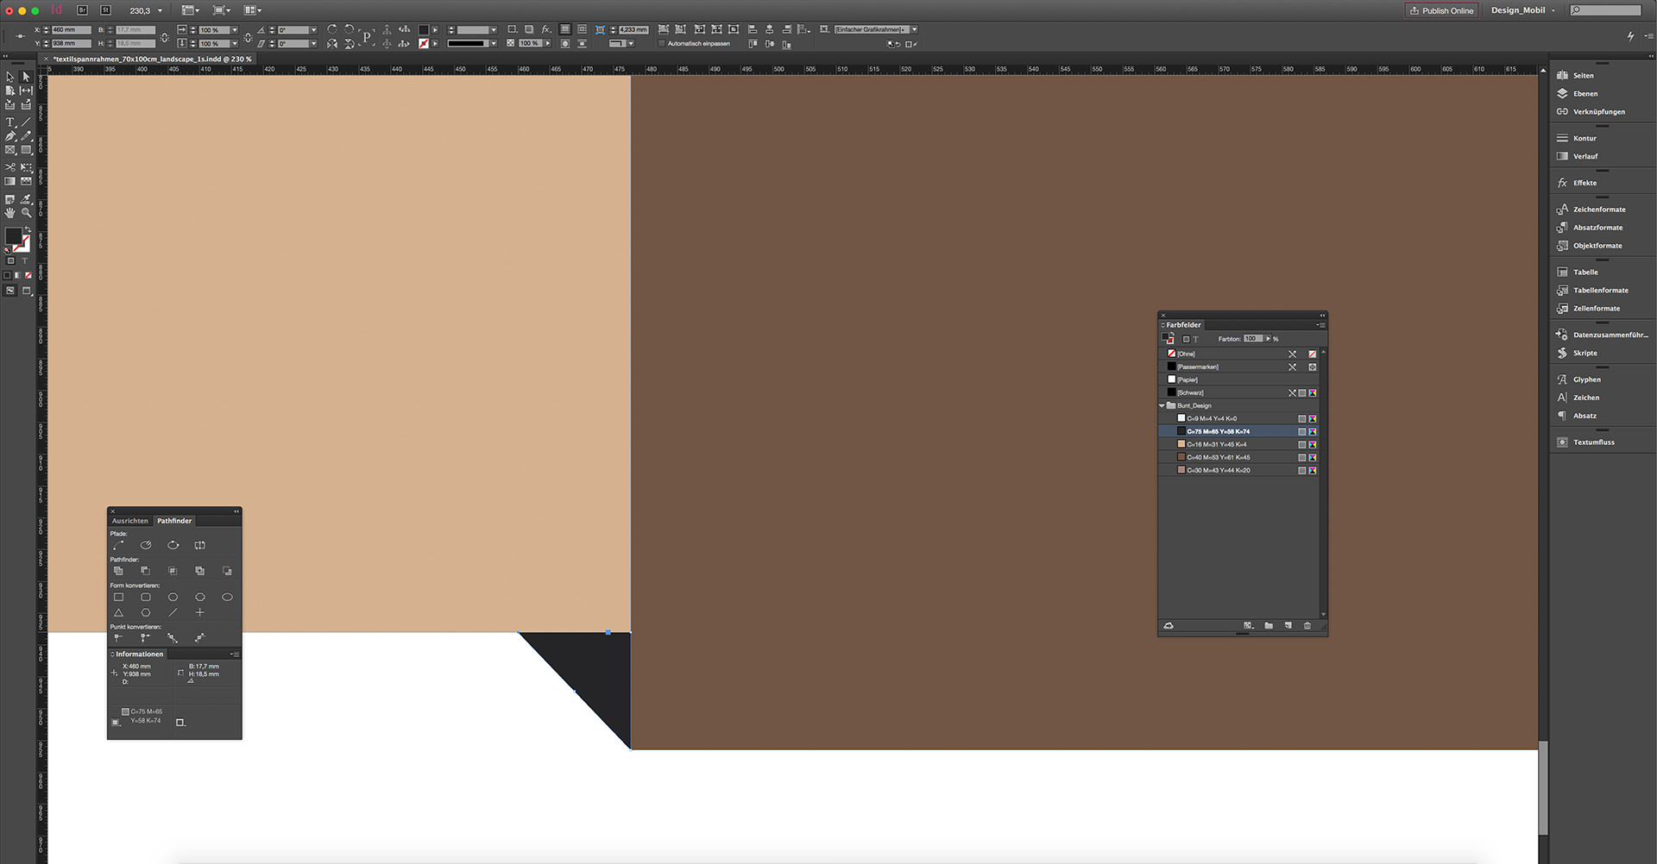Image resolution: width=1657 pixels, height=864 pixels.
Task: Create a new swatch in the Farbfelder panel
Action: (x=1288, y=626)
